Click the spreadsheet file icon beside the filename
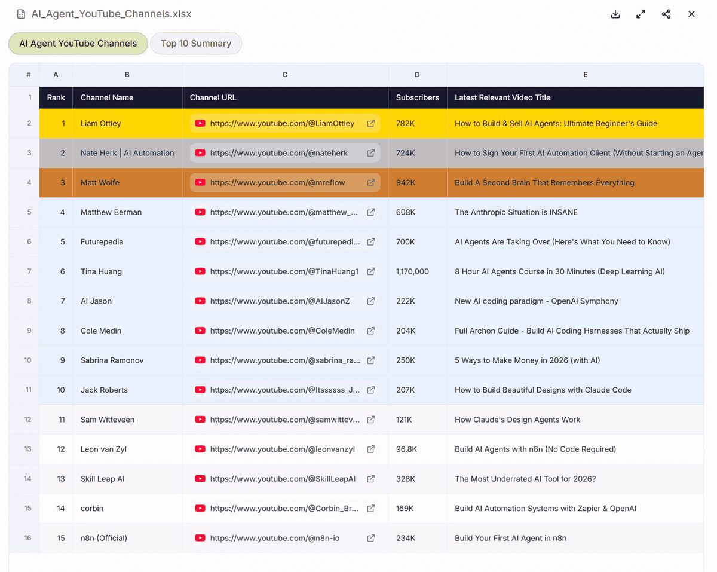 [x=22, y=14]
